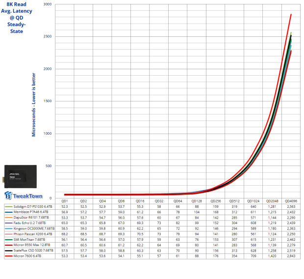
Task: Click the y-axis 3000 label
Action: pos(48,4)
